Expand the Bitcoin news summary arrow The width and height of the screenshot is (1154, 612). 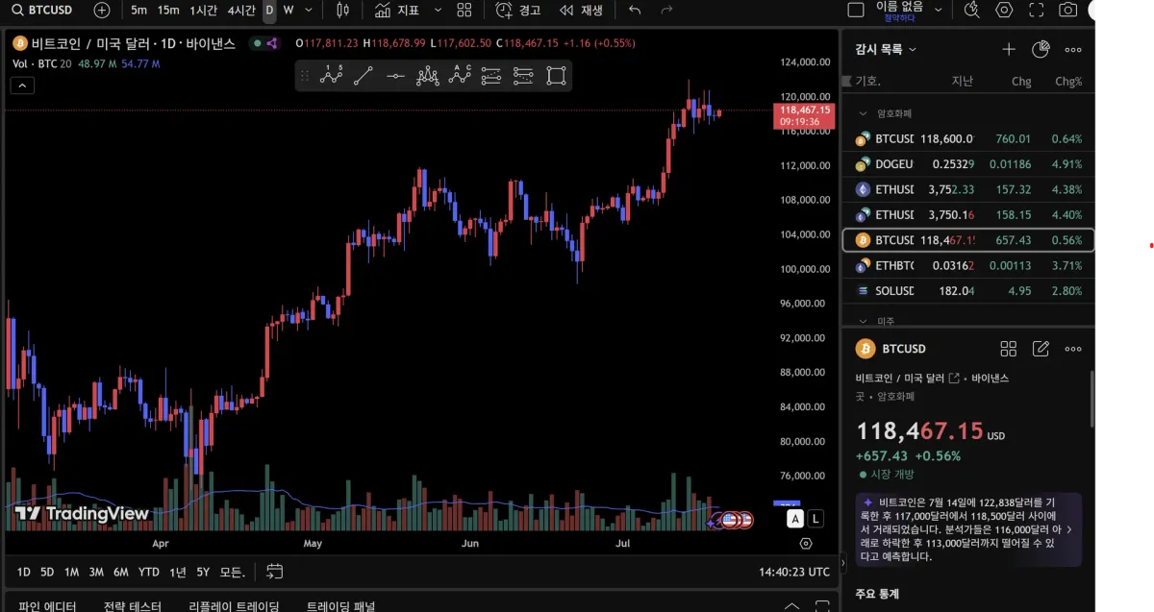click(x=1069, y=529)
